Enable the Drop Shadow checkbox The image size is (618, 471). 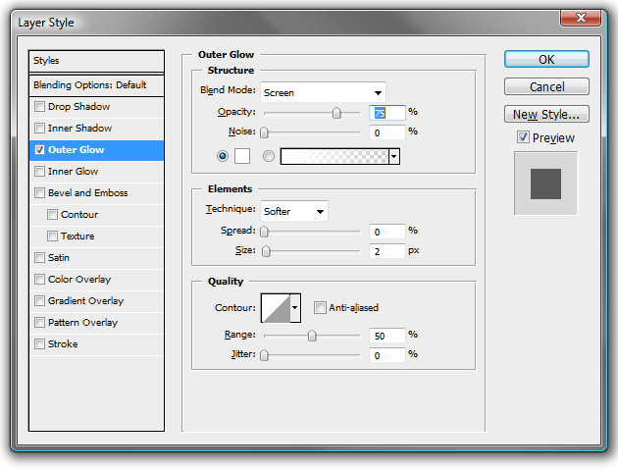39,107
